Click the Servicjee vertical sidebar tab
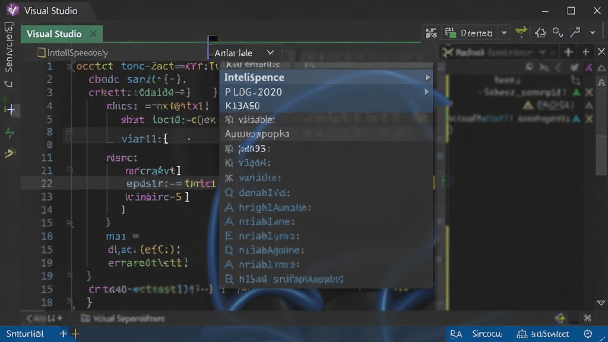Screen dimensions: 608x342 [x=9, y=47]
